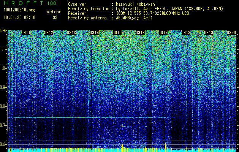
Task: Click the red echo spot near 0917
Action: pos(165,126)
